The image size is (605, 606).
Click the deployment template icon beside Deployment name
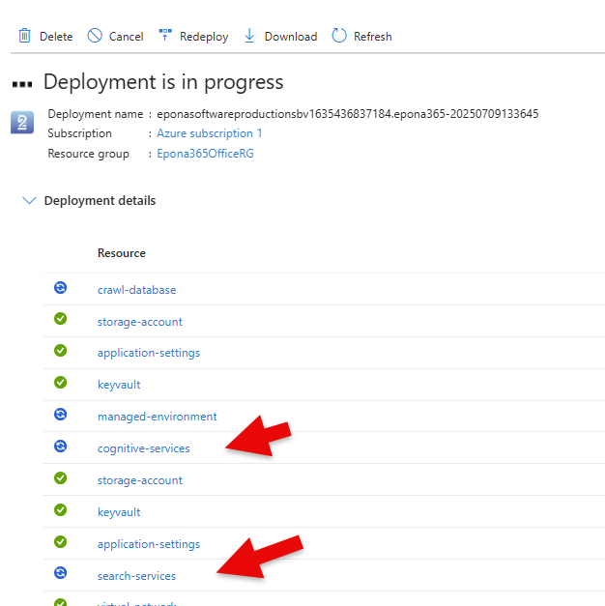pyautogui.click(x=22, y=122)
